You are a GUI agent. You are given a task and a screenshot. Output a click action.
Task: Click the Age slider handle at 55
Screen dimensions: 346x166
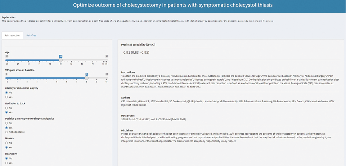point(60,60)
